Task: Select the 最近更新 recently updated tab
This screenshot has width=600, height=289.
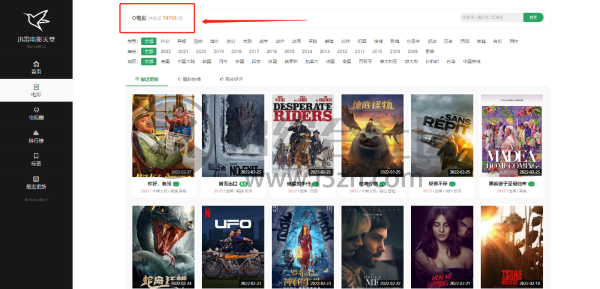Action: click(x=147, y=79)
